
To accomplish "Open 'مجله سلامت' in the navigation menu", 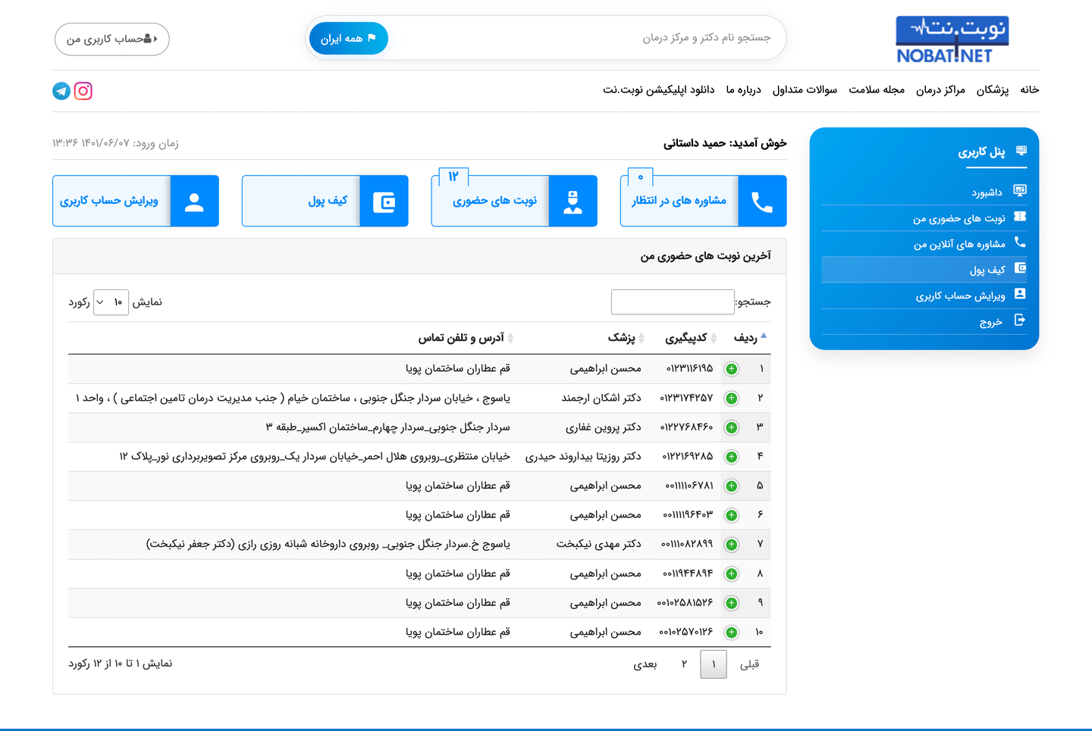I will pos(876,89).
